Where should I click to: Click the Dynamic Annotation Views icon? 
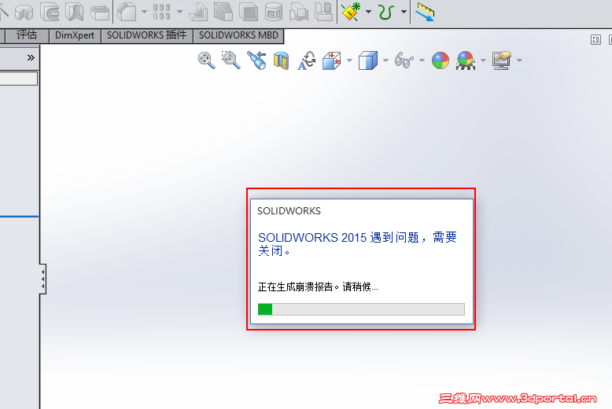[x=306, y=60]
